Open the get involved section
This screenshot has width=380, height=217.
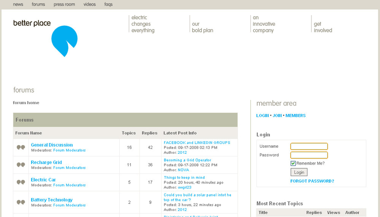323,27
